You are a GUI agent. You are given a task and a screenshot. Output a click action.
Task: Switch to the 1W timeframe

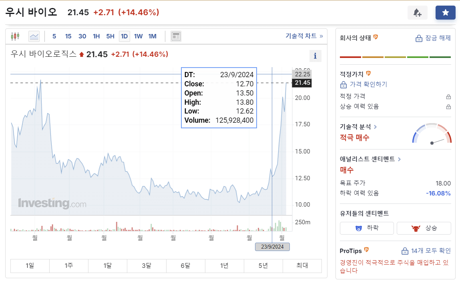click(138, 36)
